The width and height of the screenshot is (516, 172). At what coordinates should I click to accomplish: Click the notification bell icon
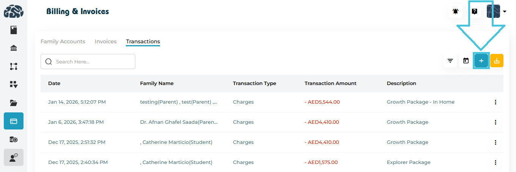[x=455, y=11]
